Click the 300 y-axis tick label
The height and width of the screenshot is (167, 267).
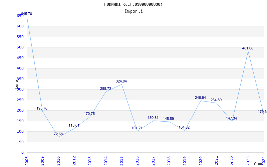(20, 89)
